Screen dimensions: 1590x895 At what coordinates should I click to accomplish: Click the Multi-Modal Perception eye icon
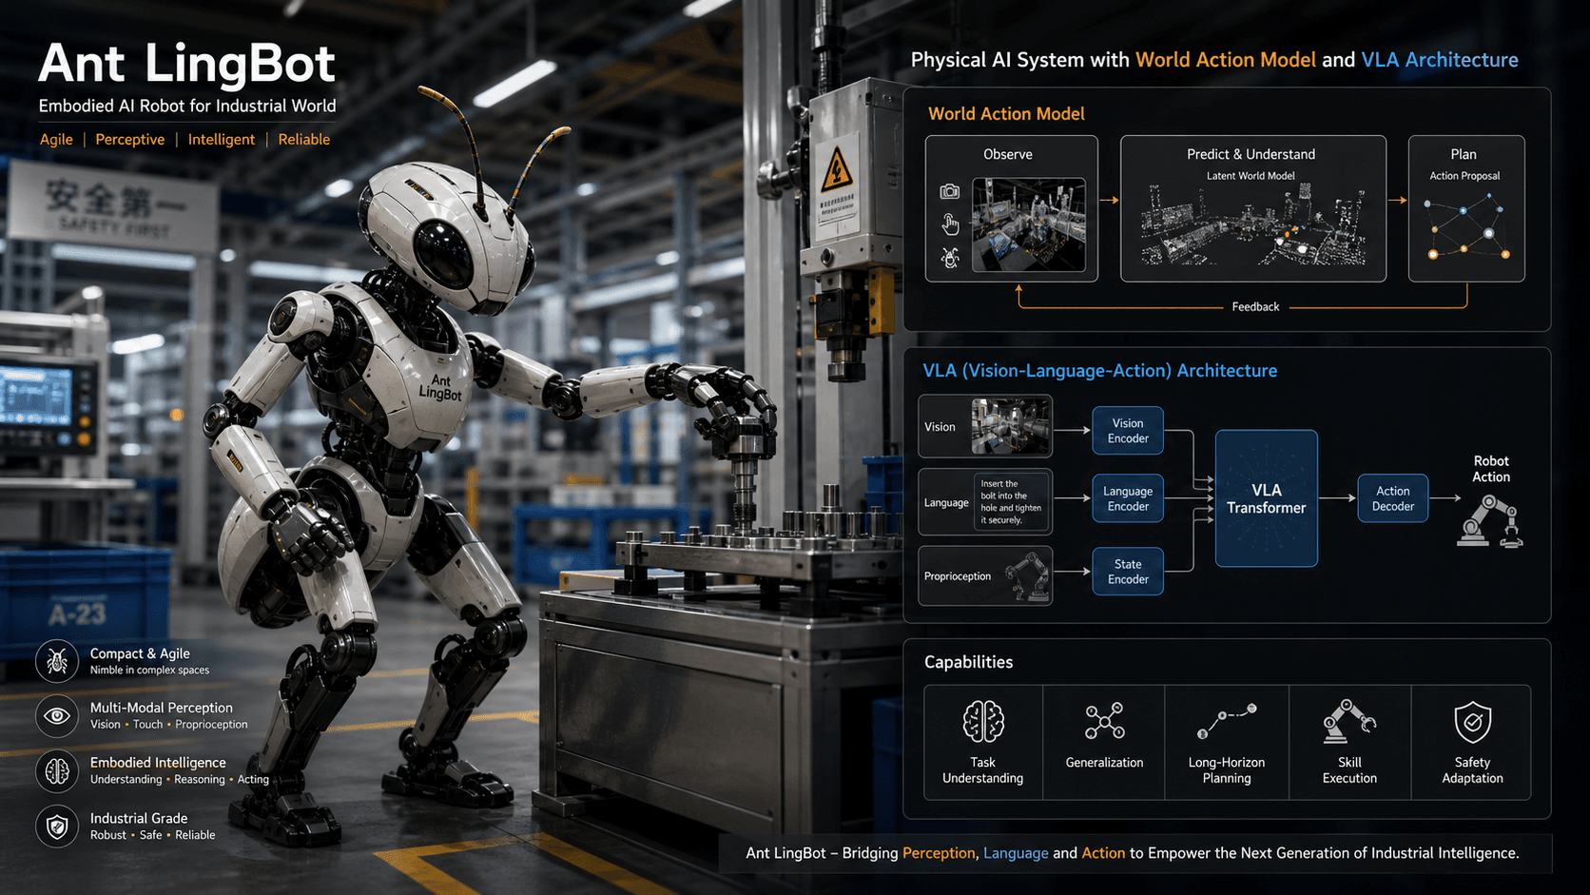point(57,716)
